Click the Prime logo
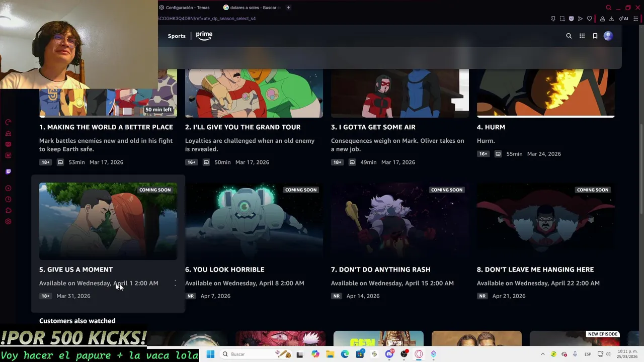Screen dimensions: 644x362 pos(204,35)
